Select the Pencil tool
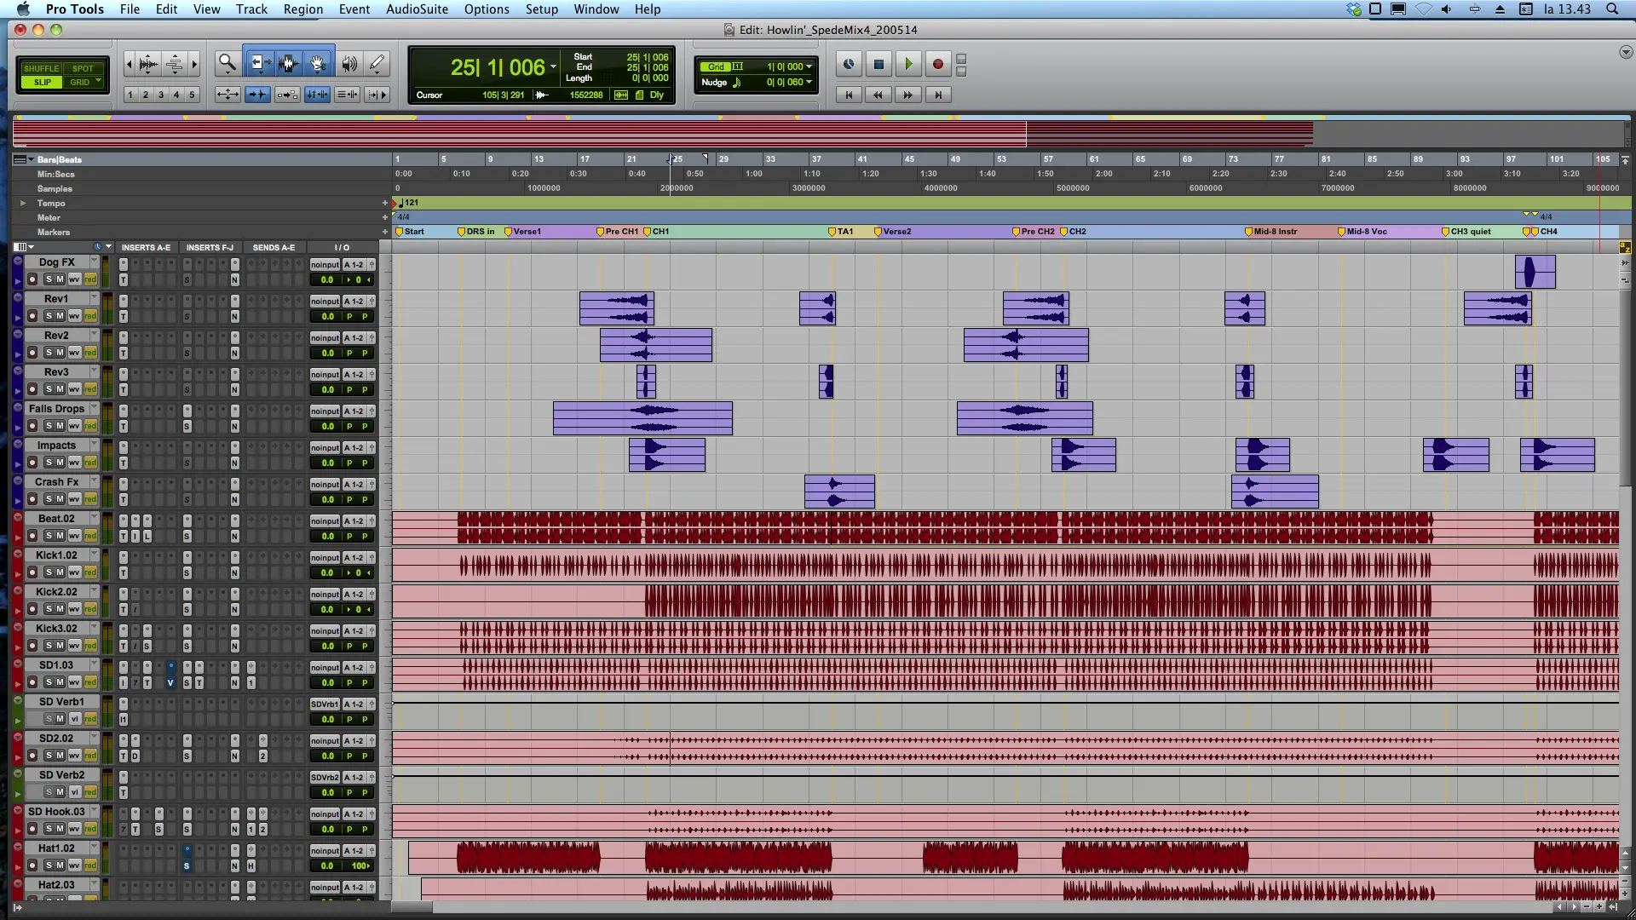 [377, 63]
